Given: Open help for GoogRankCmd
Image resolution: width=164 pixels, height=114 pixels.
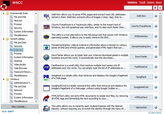Looking at the screenshot, I should [x=156, y=87].
